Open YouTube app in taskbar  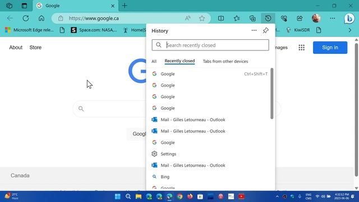[241, 196]
